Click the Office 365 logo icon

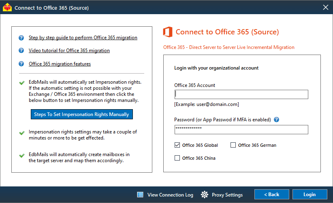(168, 32)
